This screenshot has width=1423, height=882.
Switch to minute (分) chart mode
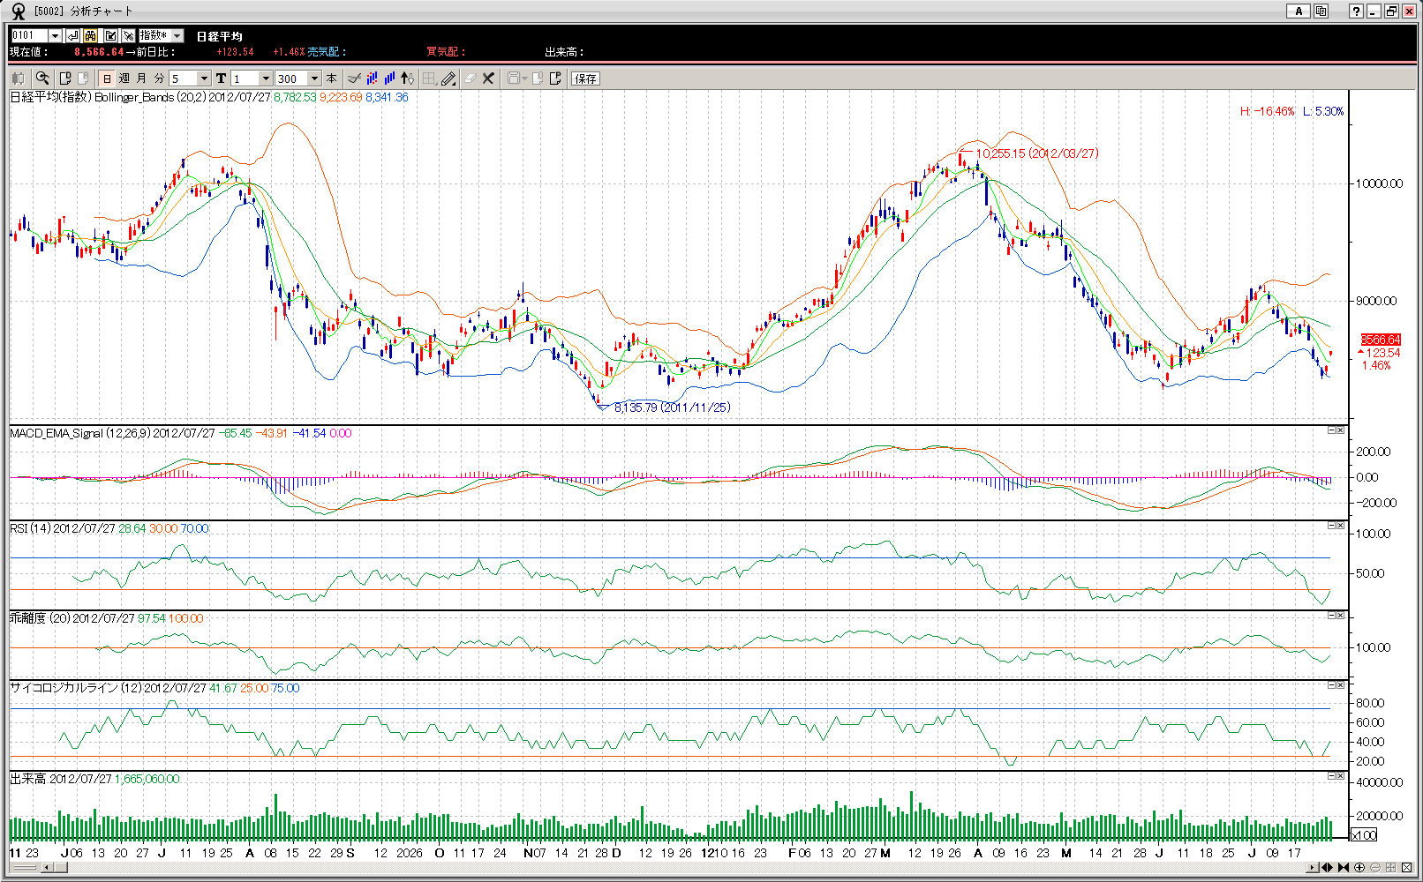click(x=159, y=78)
